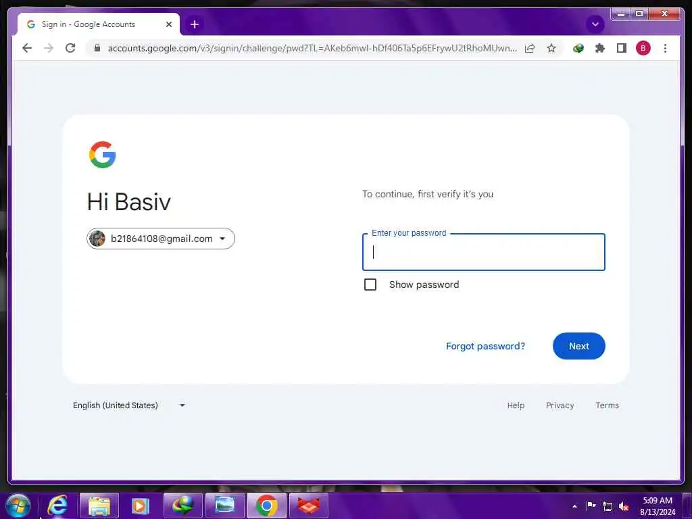Click the muted volume tray icon

click(x=624, y=506)
